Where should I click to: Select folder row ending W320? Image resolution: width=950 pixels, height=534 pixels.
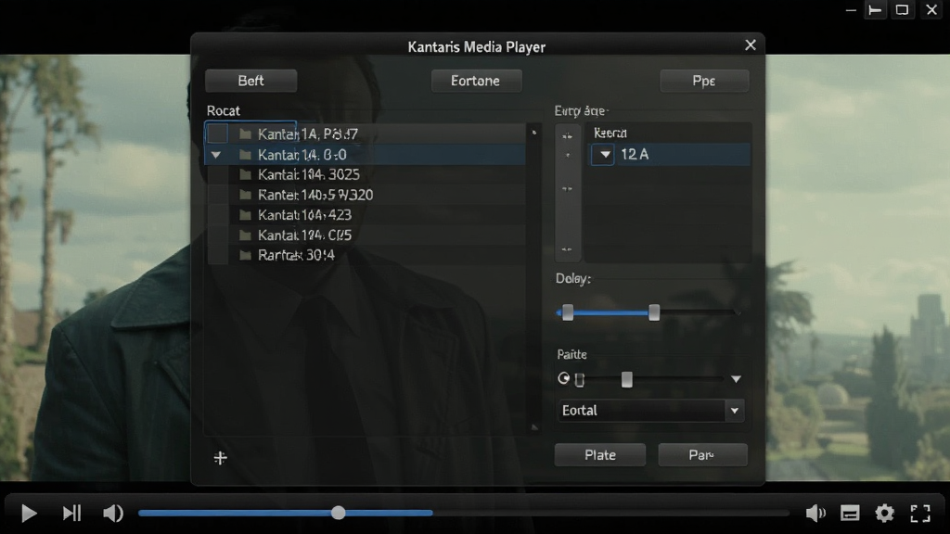(x=366, y=195)
